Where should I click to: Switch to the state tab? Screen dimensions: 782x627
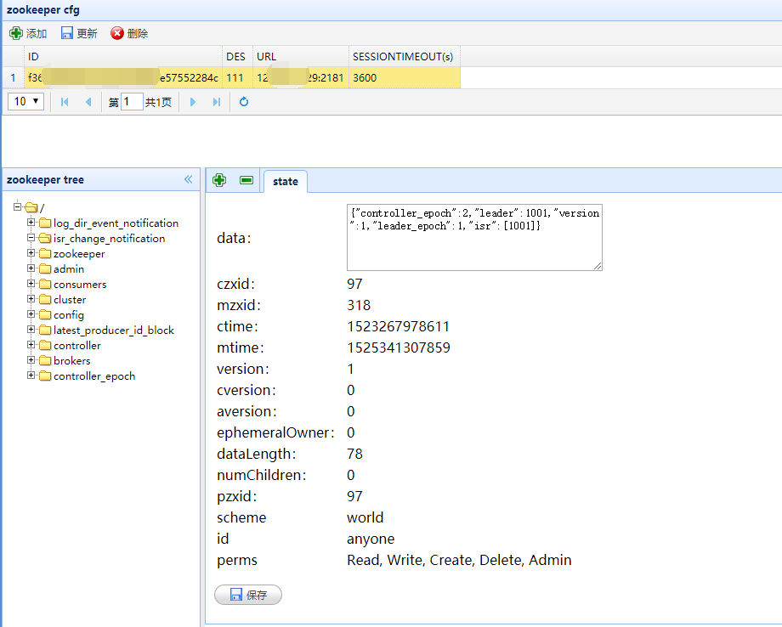285,181
